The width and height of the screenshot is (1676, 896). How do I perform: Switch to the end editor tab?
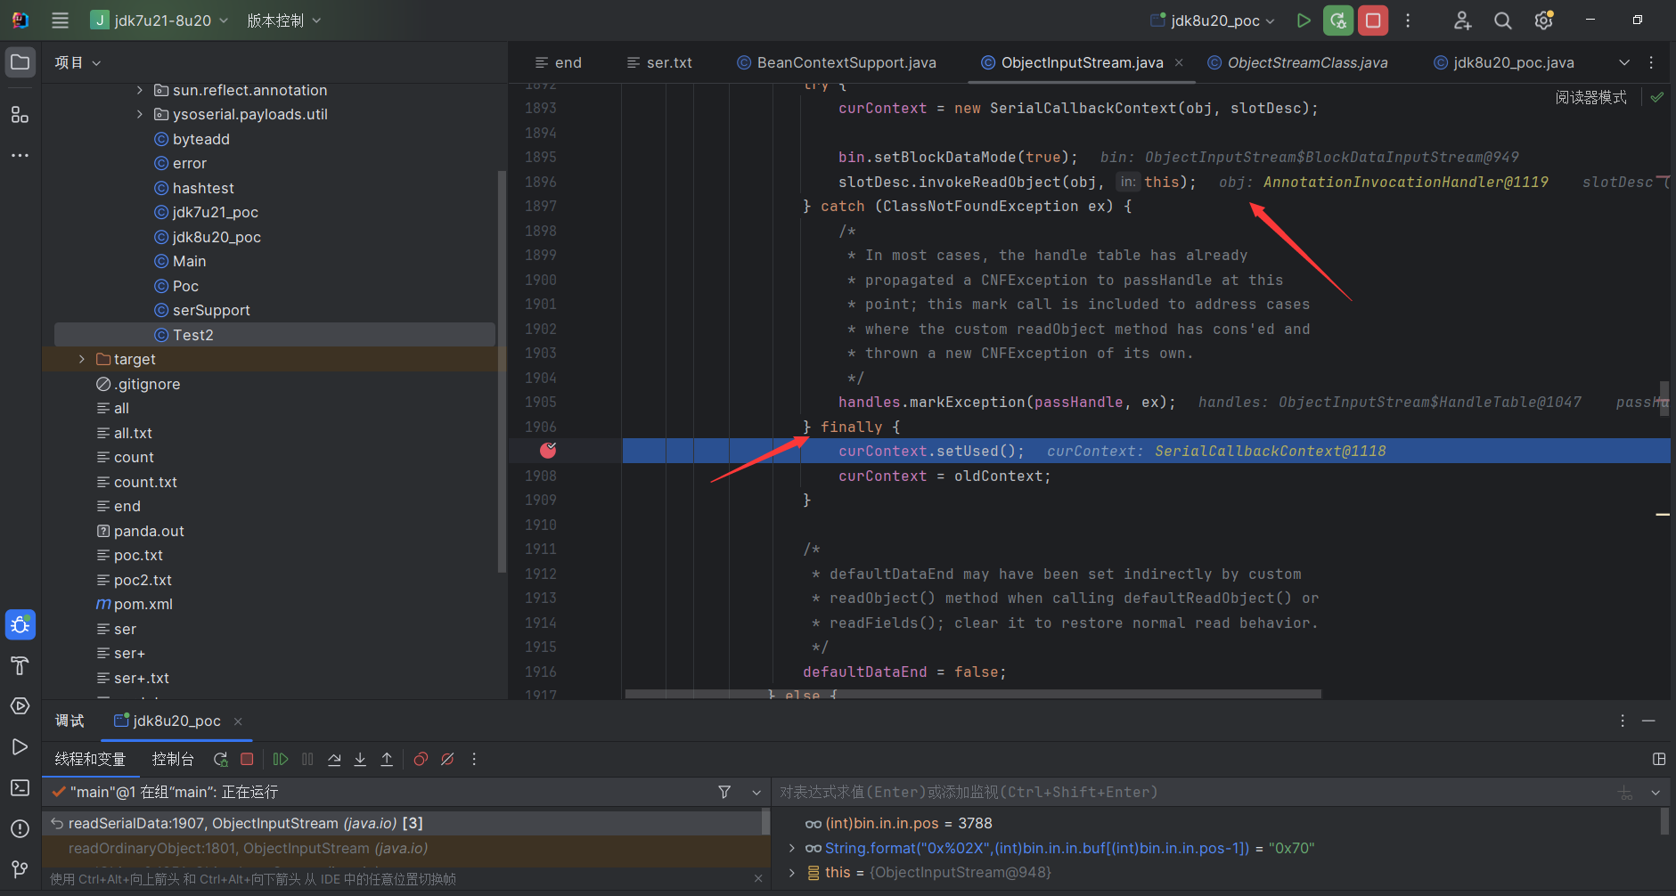coord(559,62)
